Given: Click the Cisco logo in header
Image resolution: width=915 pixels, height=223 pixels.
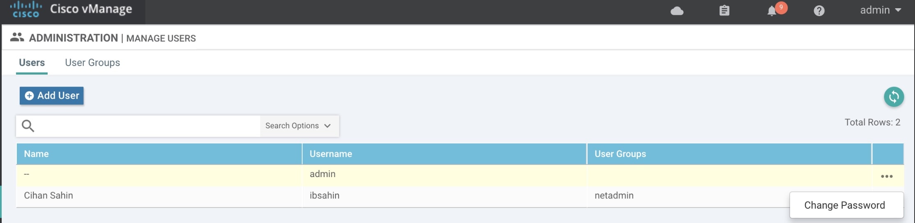Looking at the screenshot, I should (26, 9).
